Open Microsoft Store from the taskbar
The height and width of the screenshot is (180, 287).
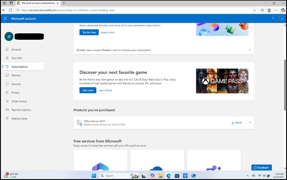177,175
